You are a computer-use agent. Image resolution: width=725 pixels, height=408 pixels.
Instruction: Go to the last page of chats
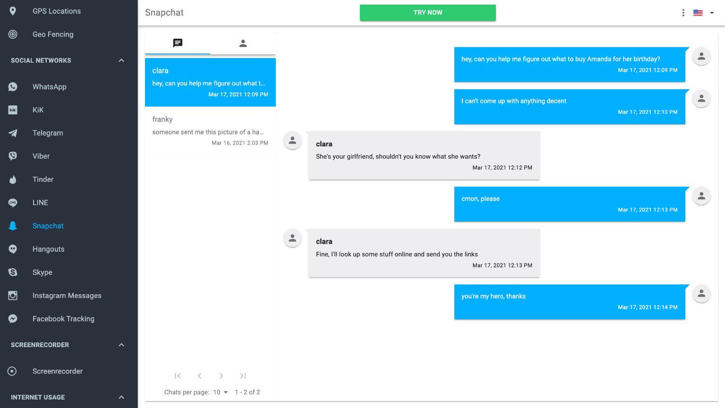pyautogui.click(x=243, y=376)
